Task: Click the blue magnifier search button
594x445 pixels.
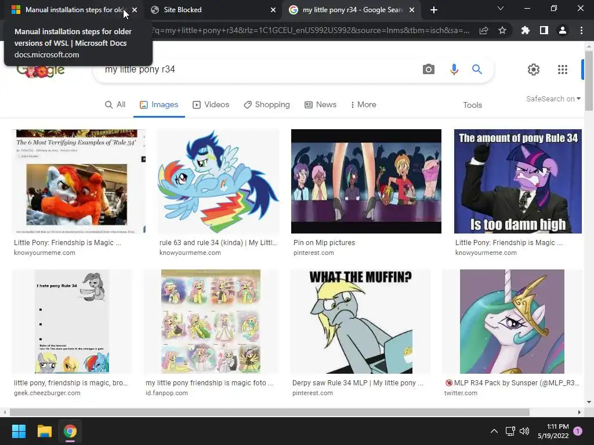Action: [x=477, y=70]
